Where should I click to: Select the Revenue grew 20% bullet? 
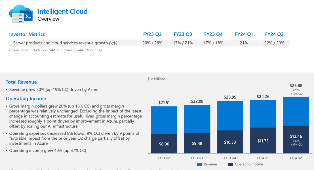tap(54, 90)
